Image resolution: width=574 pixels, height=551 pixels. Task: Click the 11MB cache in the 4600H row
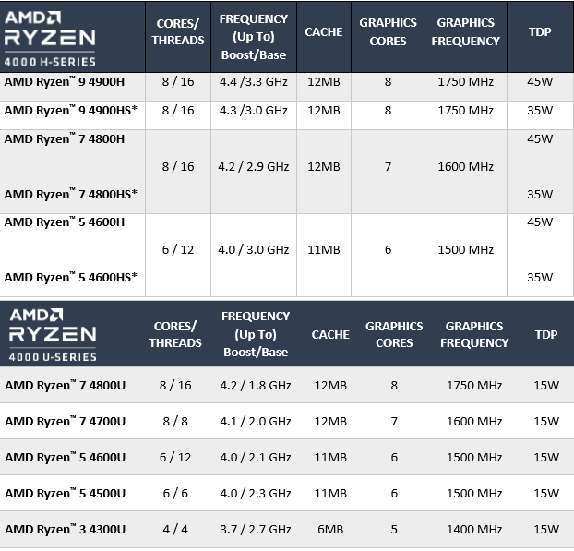pyautogui.click(x=324, y=250)
